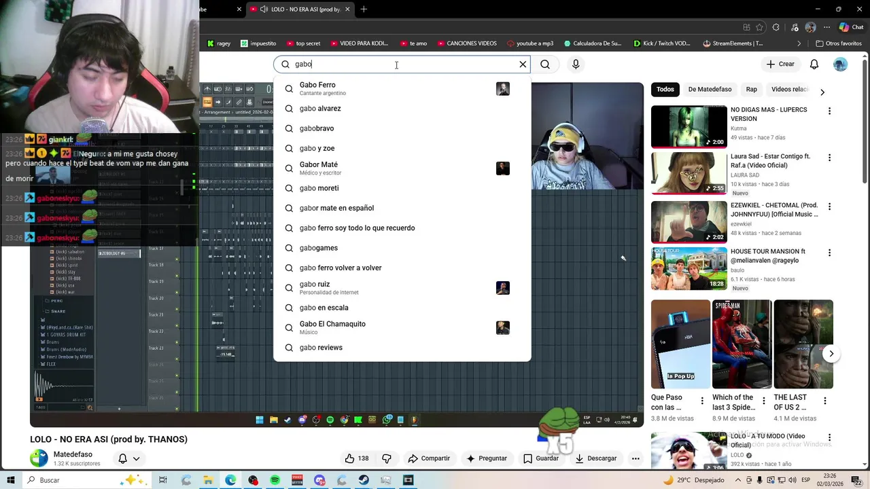The image size is (870, 489).
Task: Expand hidden bookmarks overflow chevron
Action: tap(799, 43)
